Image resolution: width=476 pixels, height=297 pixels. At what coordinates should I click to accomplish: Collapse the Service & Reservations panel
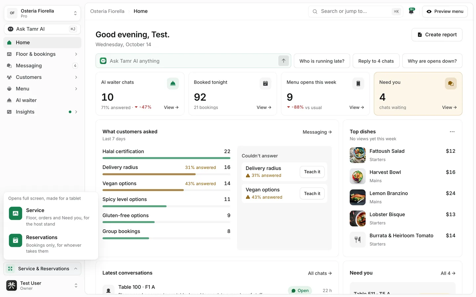click(42, 269)
